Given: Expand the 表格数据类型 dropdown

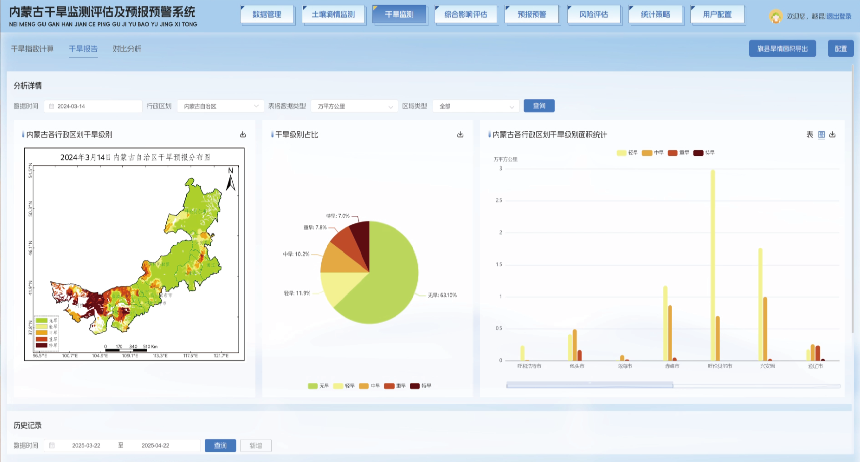Looking at the screenshot, I should 354,106.
